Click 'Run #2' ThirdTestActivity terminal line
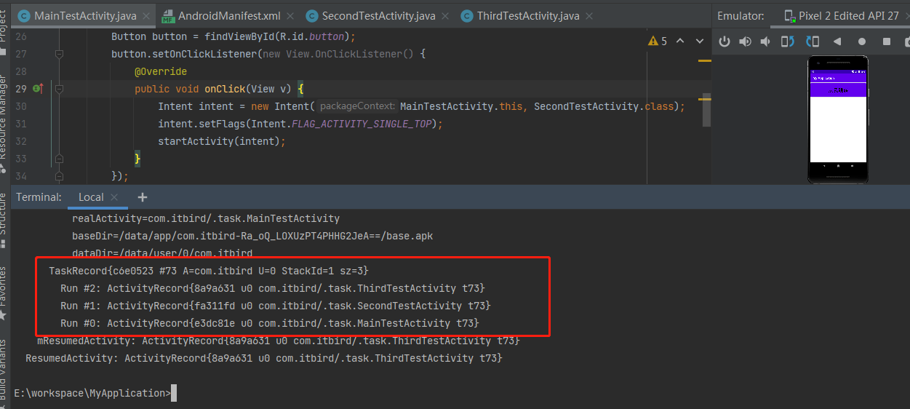The height and width of the screenshot is (409, 910). (273, 288)
